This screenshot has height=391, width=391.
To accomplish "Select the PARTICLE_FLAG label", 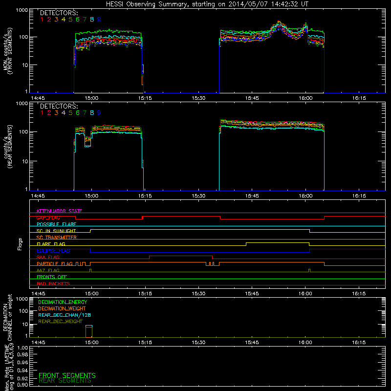I will [55, 264].
